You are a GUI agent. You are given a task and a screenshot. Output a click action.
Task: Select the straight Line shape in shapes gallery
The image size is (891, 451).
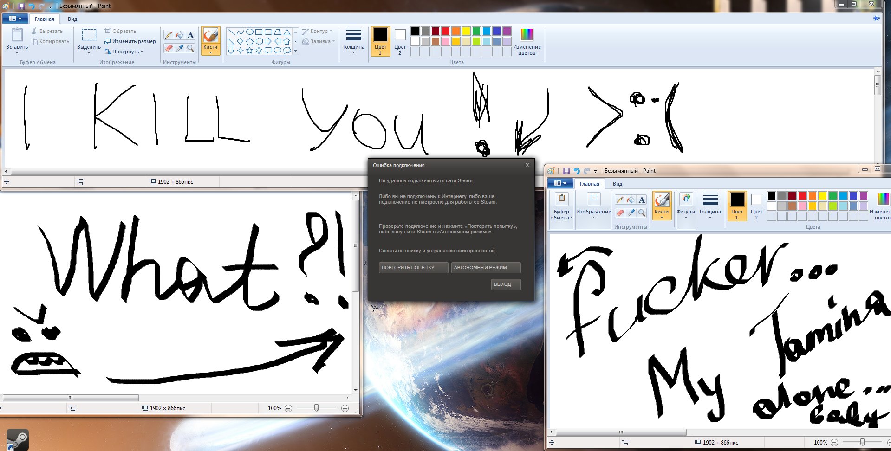click(x=231, y=32)
